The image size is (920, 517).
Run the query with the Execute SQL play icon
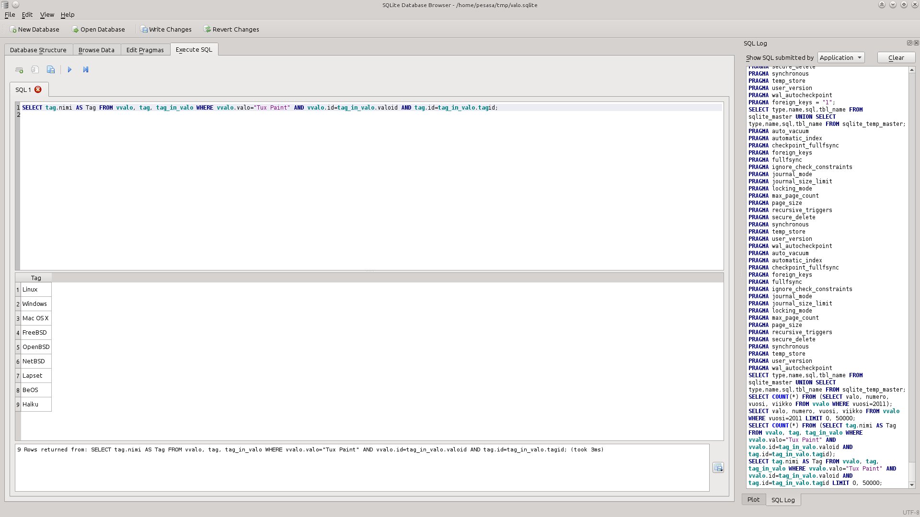[69, 70]
